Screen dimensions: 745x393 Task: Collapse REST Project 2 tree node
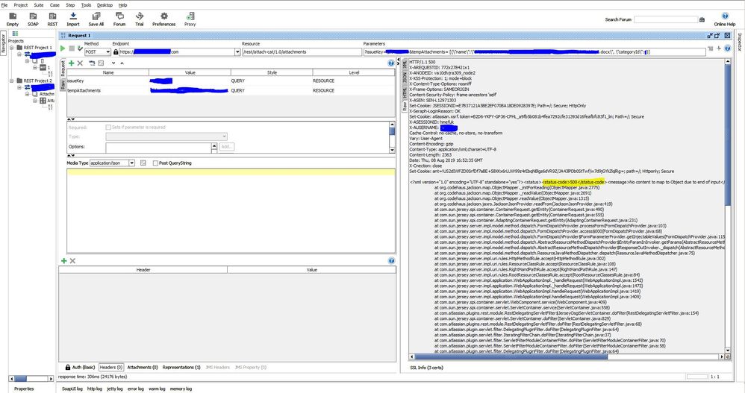[x=12, y=81]
